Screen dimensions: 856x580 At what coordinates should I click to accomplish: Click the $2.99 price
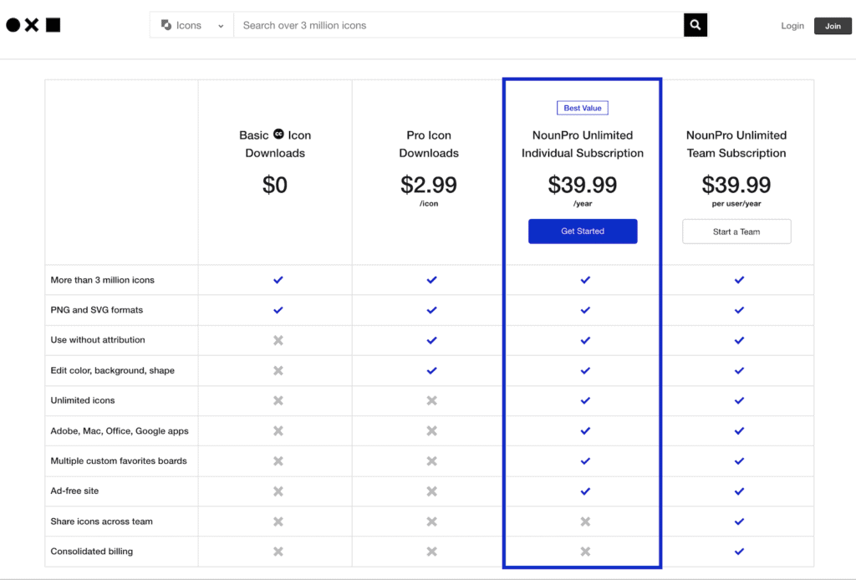429,185
